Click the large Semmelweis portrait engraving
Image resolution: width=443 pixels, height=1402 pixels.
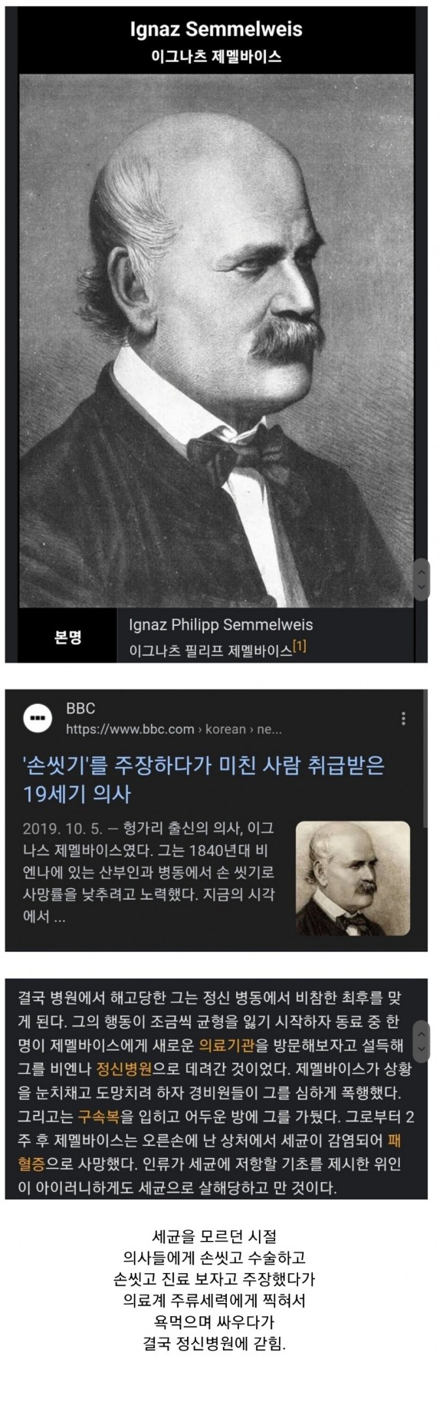click(x=216, y=341)
